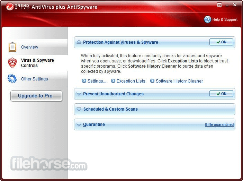
Task: Minimize the AntiVirus window
Action: [227, 5]
